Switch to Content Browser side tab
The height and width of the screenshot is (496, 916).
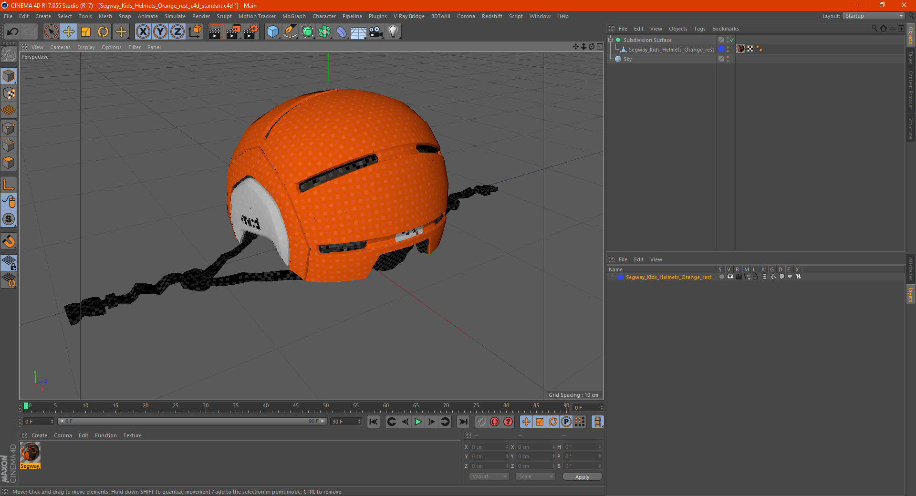pos(910,90)
